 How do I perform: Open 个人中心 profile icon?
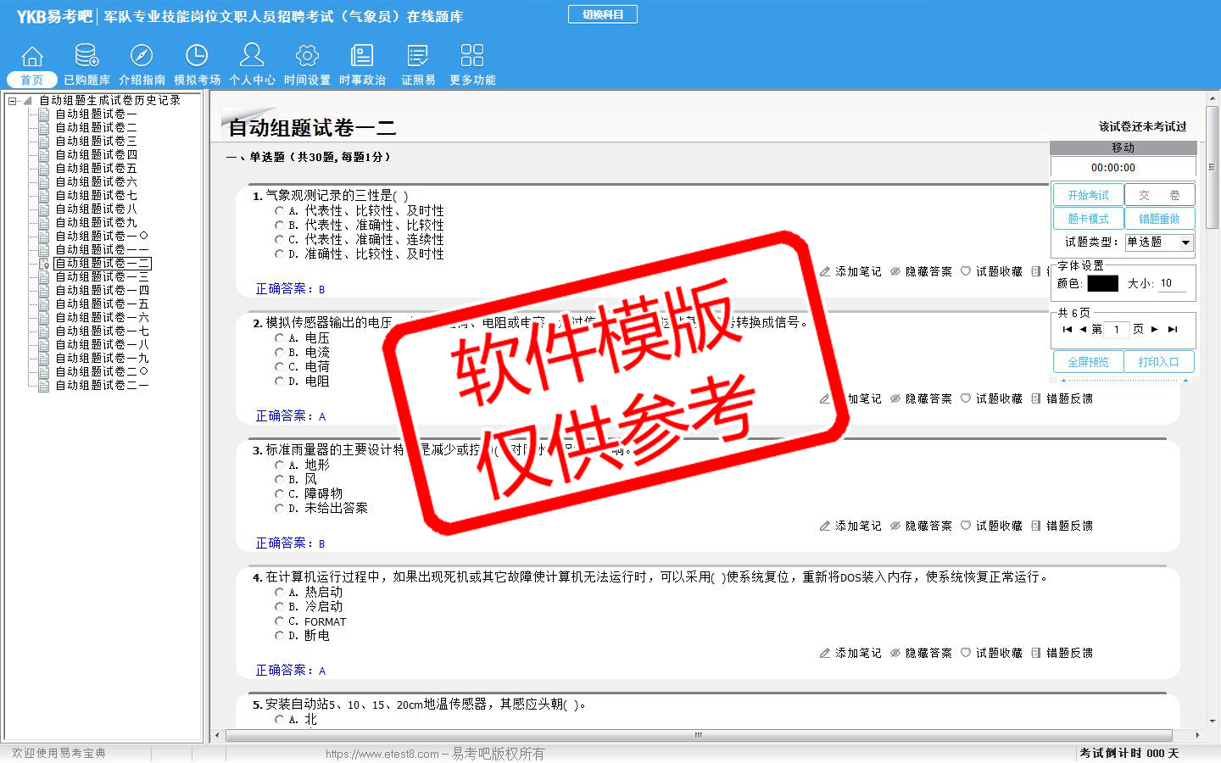252,55
